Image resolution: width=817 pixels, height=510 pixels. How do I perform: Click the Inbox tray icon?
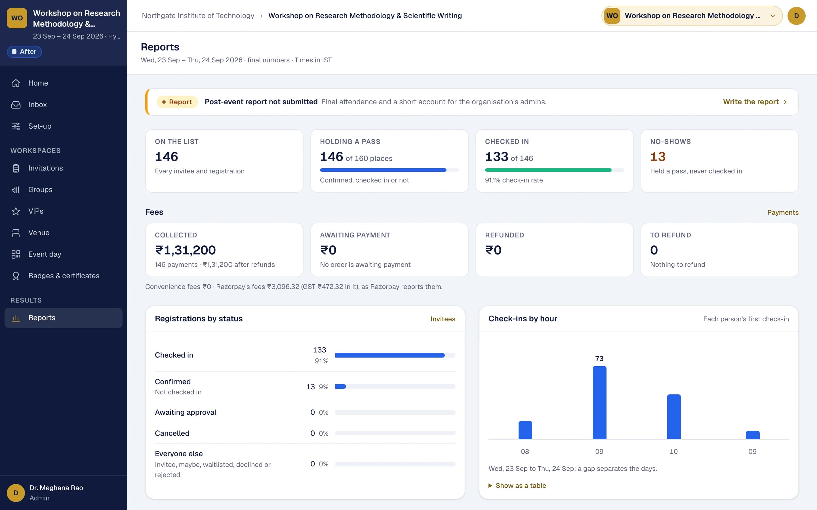[16, 105]
